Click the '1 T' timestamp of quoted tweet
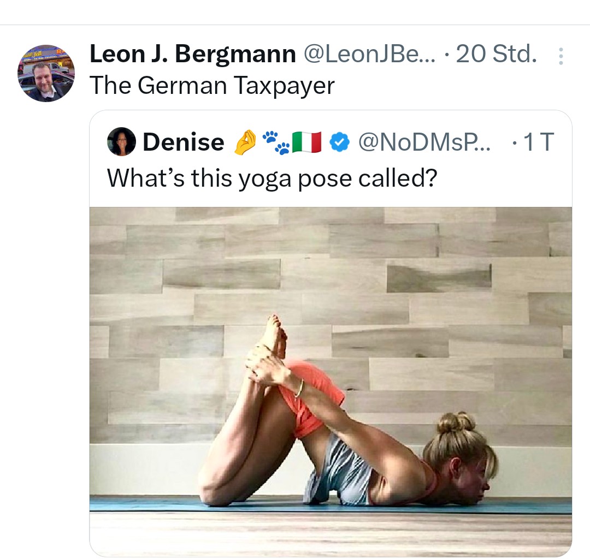 pyautogui.click(x=538, y=142)
